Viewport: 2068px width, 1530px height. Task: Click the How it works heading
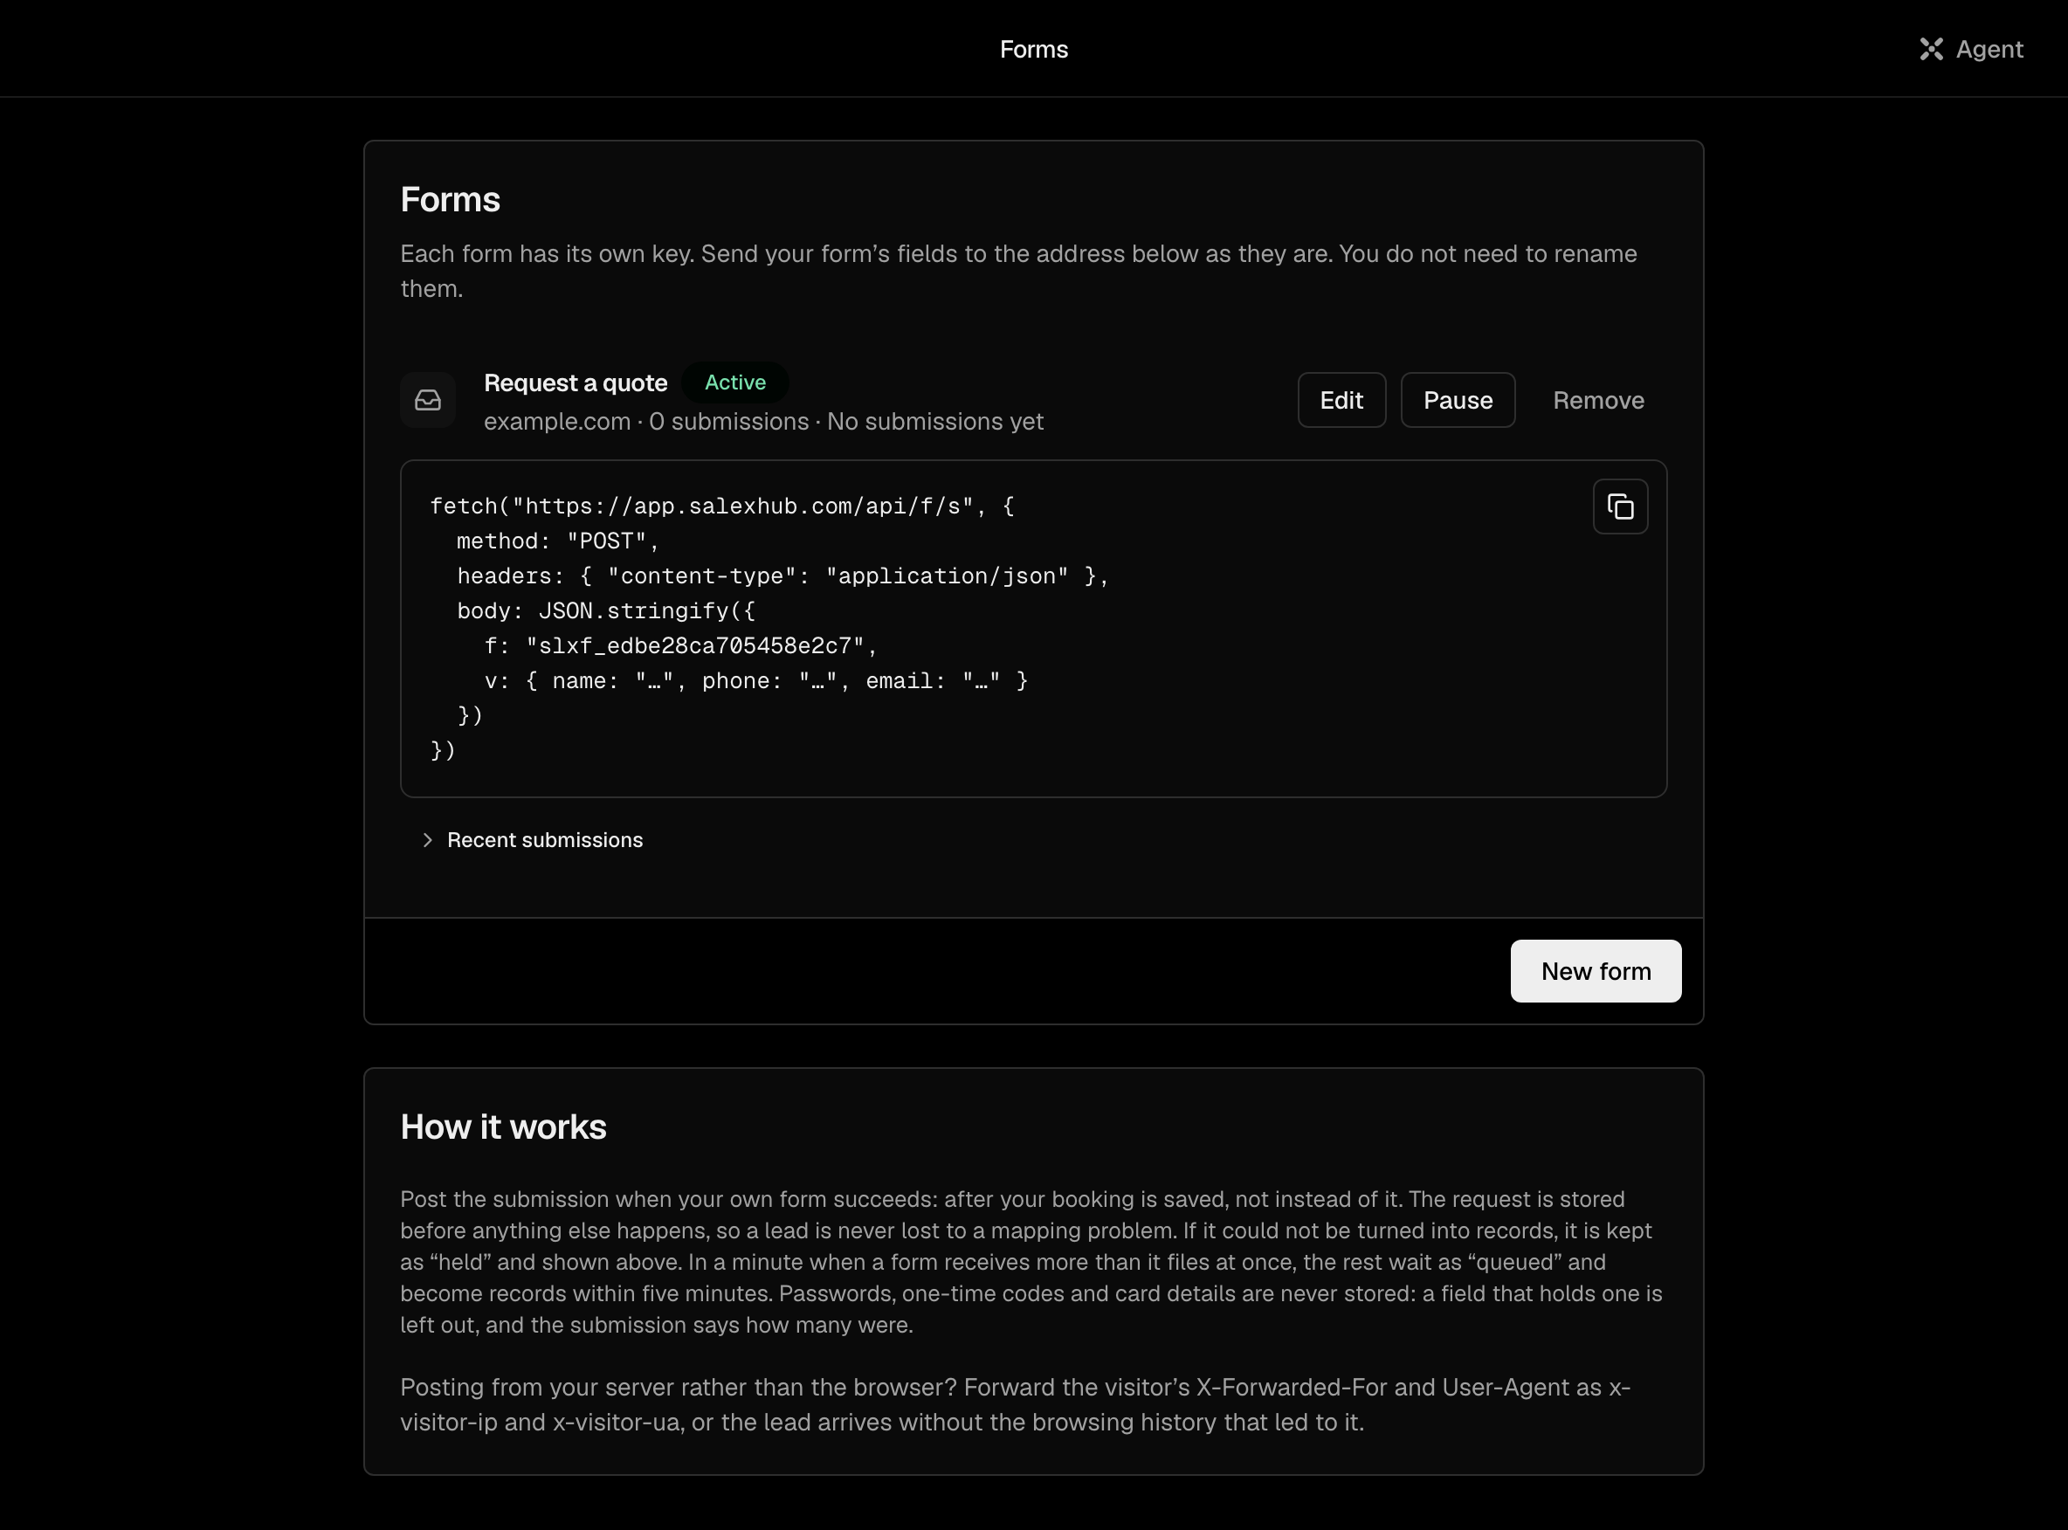tap(503, 1127)
